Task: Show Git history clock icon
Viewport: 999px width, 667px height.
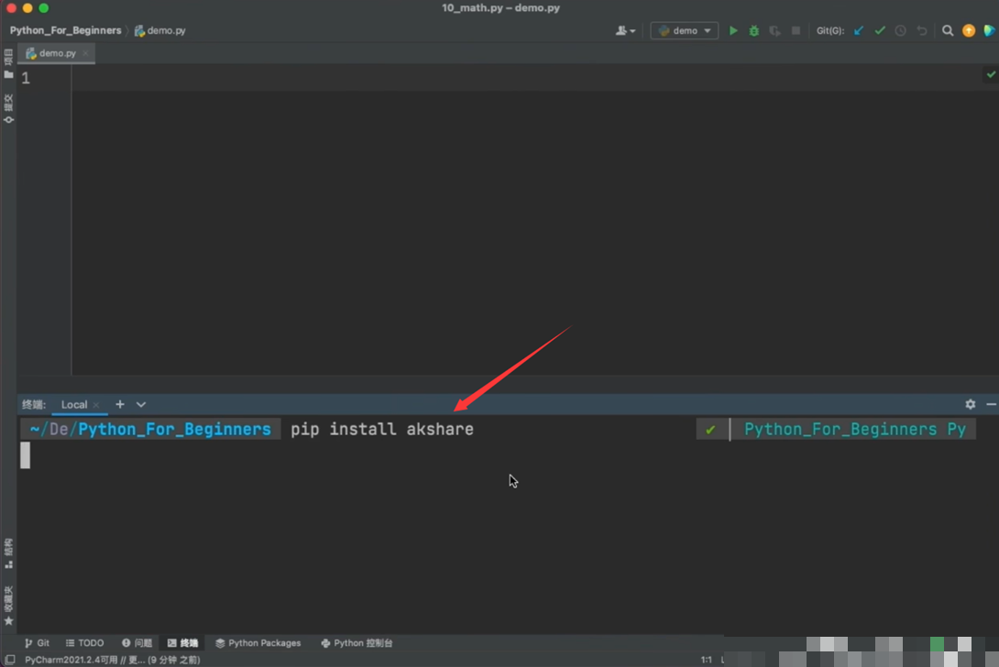Action: (x=900, y=30)
